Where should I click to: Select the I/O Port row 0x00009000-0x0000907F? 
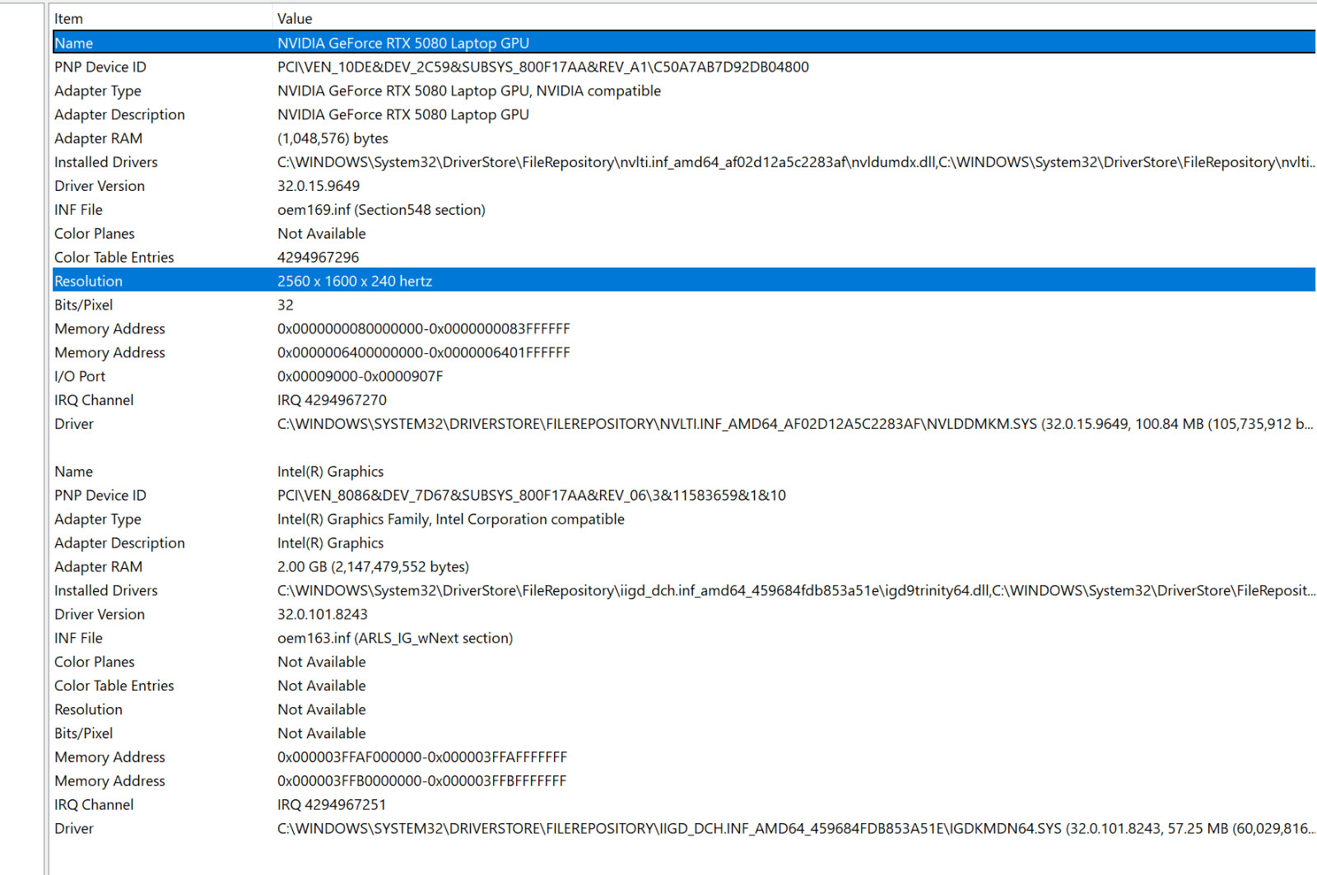(684, 376)
